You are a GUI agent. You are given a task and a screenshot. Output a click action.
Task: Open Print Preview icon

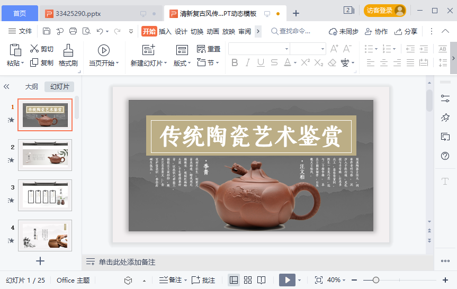click(86, 31)
